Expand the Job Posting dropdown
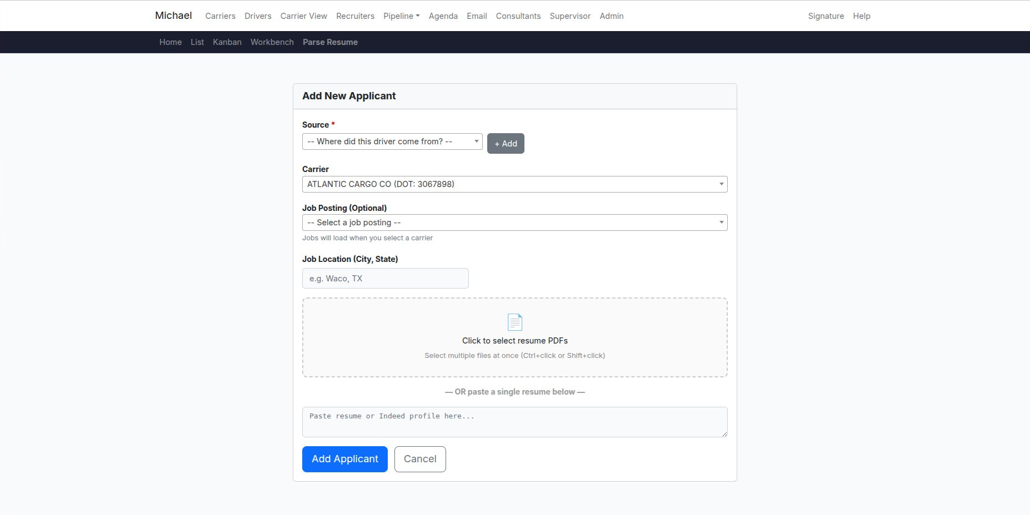1030x515 pixels. pyautogui.click(x=514, y=223)
